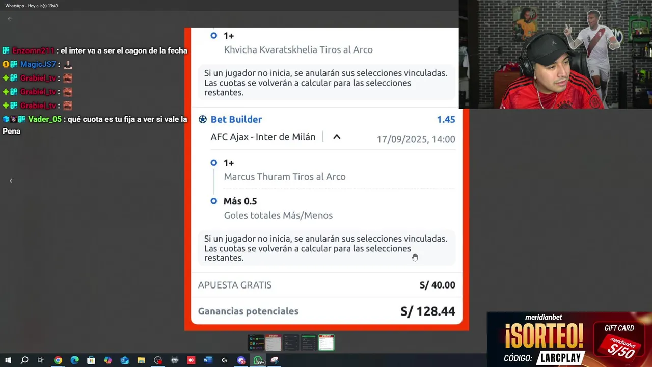The height and width of the screenshot is (367, 652).
Task: Click the Bet Builder heading
Action: [236, 119]
